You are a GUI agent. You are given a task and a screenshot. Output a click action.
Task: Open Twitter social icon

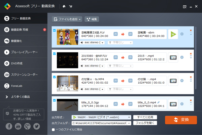[37, 126]
